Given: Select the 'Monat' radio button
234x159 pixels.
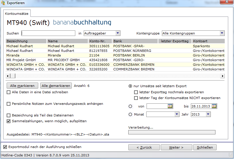Looking at the screenshot, I should pyautogui.click(x=130, y=114).
